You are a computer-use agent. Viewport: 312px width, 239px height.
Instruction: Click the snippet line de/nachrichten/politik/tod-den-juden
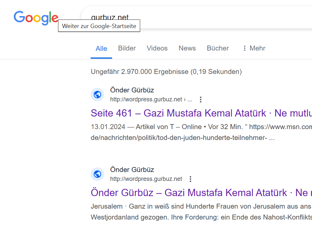pyautogui.click(x=183, y=138)
